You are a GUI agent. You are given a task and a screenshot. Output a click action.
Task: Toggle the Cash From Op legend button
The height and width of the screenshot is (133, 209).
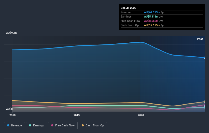click(x=93, y=126)
